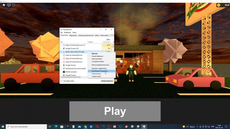Screen dimensions: 230x129
Task: Open Microsoft Edge from the taskbar
Action: pyautogui.click(x=56, y=126)
